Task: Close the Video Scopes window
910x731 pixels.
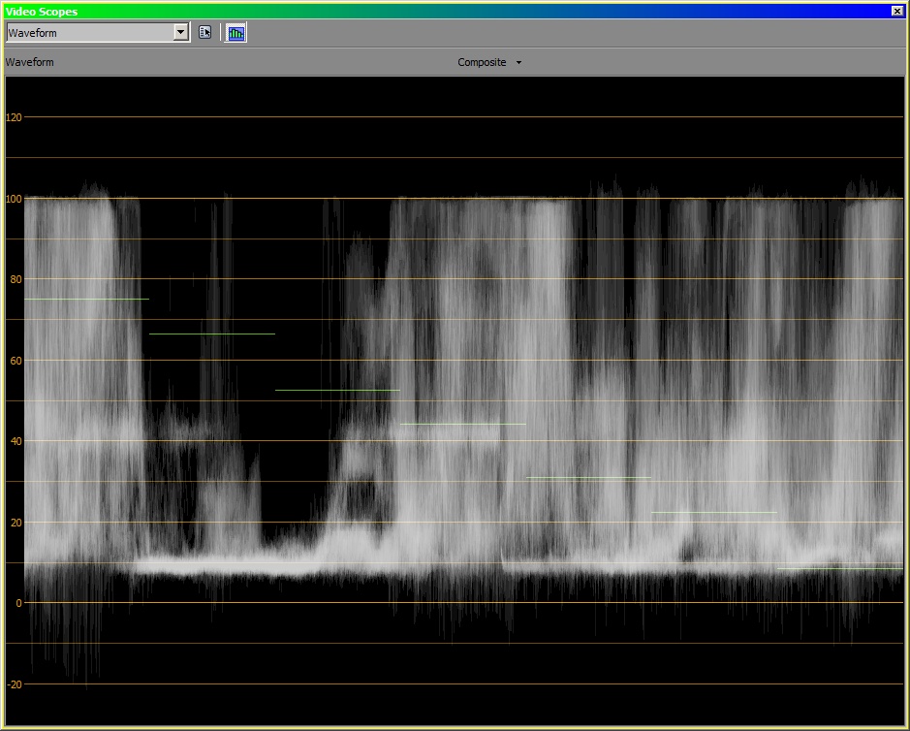Action: click(897, 11)
